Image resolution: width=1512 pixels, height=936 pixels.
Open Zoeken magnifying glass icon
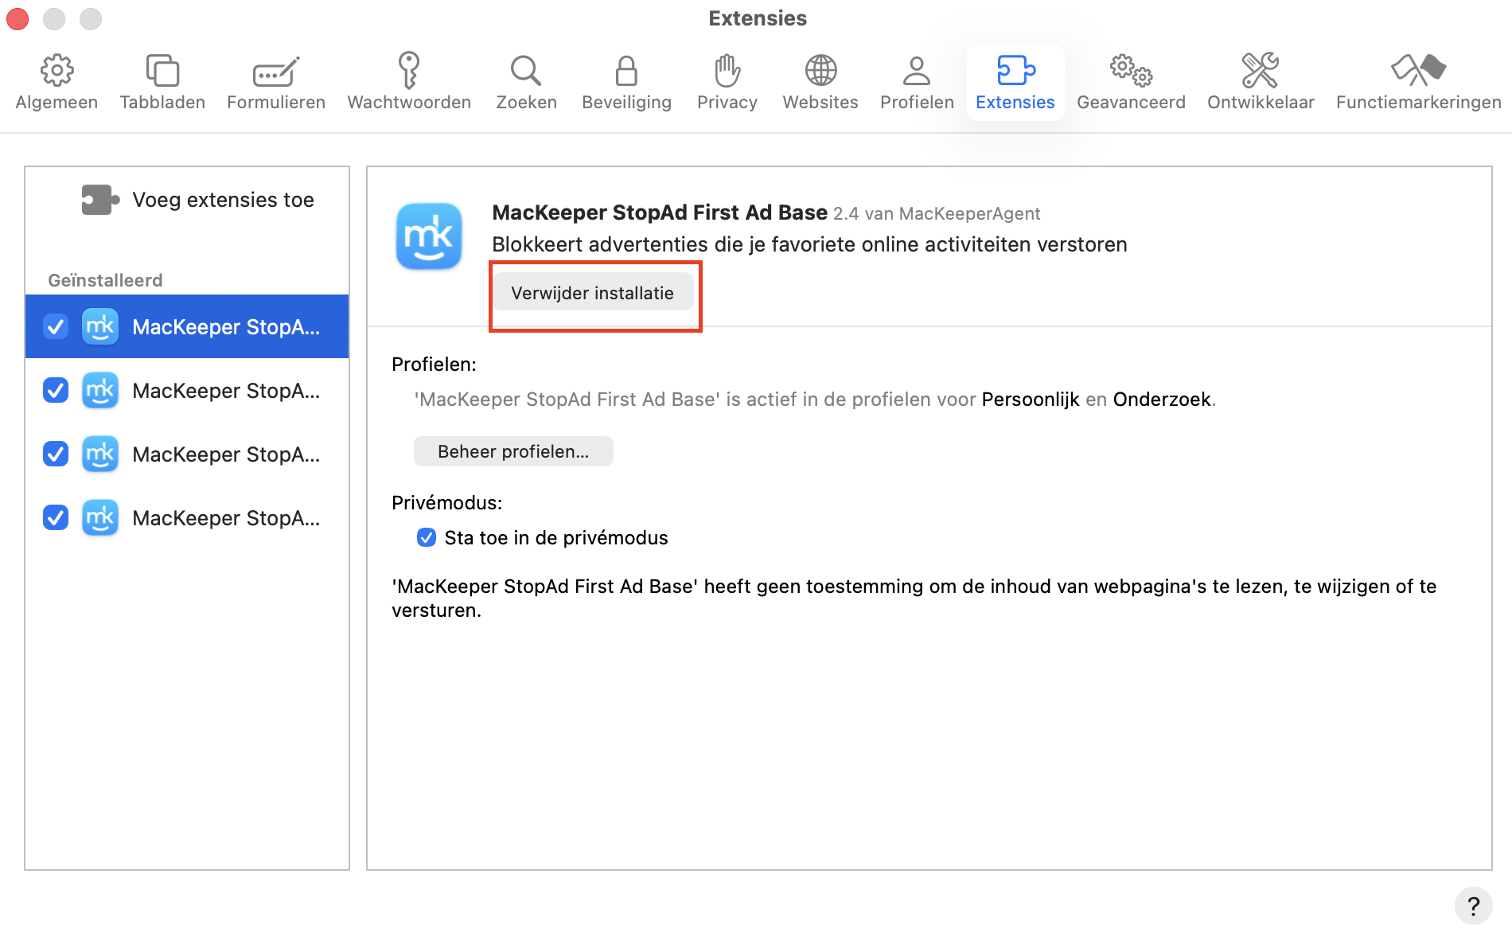coord(526,72)
